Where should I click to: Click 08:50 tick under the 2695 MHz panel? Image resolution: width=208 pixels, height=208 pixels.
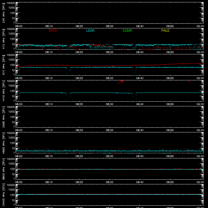click(x=170, y=130)
